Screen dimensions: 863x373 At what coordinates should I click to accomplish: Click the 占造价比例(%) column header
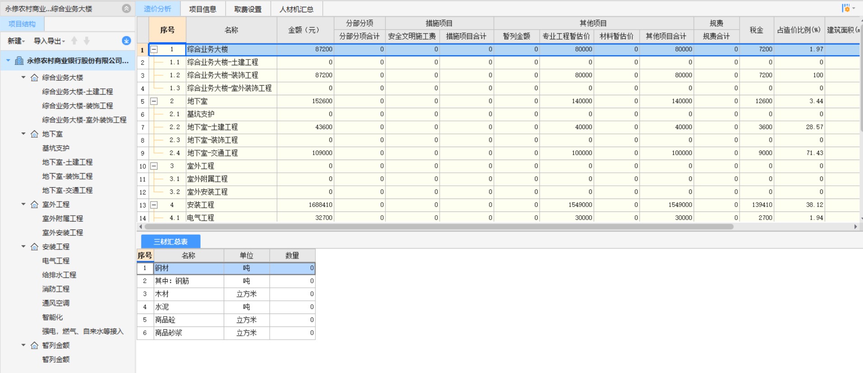click(x=799, y=30)
